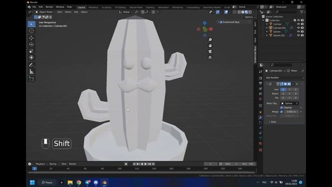The image size is (332, 187).
Task: Open the Texture properties checker tab
Action: 260,150
